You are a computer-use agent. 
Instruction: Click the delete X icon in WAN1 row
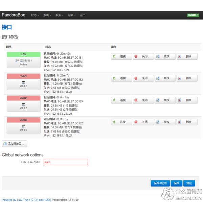[180, 100]
